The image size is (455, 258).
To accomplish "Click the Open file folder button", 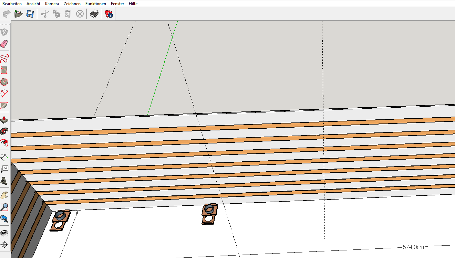I will click(x=18, y=14).
